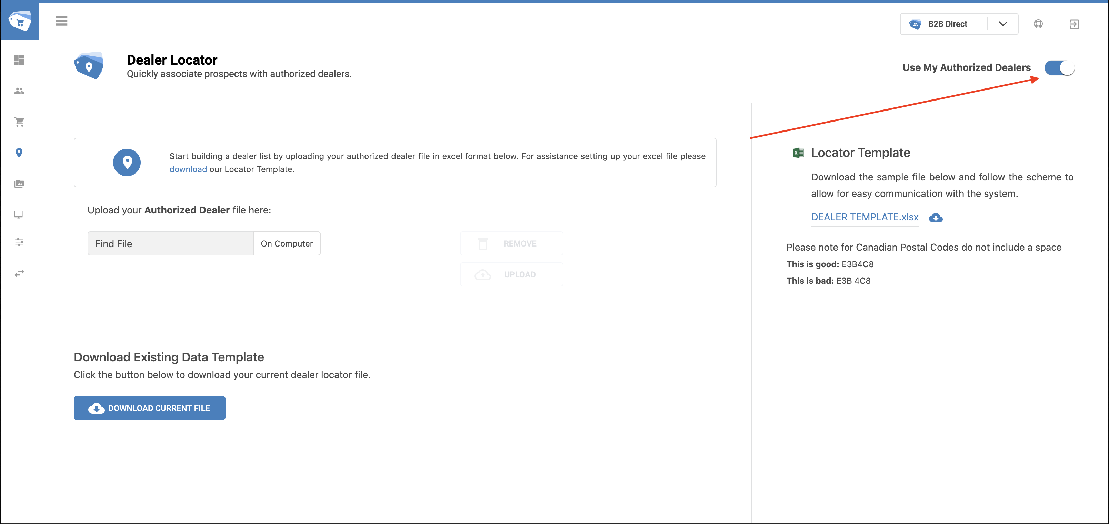Screen dimensions: 1109x524
Task: Open the transfer arrows sidebar icon
Action: pos(19,273)
